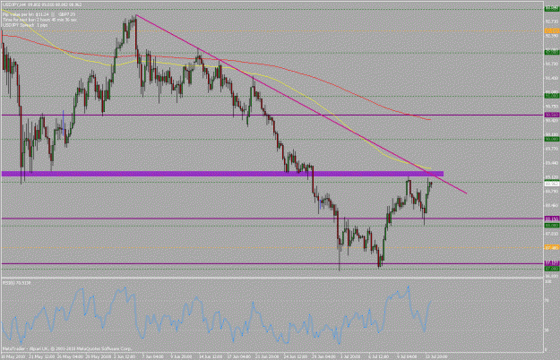Click the orange 92.500 price label
560x360 pixels.
pyautogui.click(x=552, y=31)
